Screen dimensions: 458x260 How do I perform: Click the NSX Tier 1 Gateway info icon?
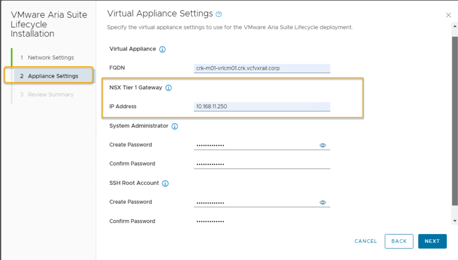pos(168,88)
